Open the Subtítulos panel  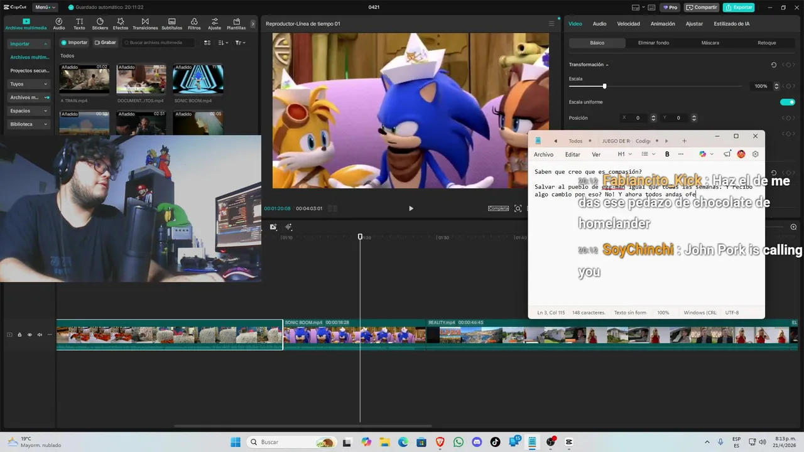click(x=171, y=24)
